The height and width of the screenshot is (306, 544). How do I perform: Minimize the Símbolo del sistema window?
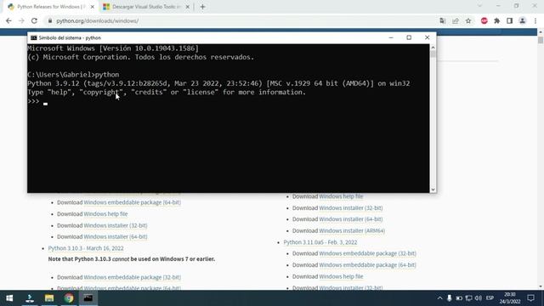(x=391, y=37)
